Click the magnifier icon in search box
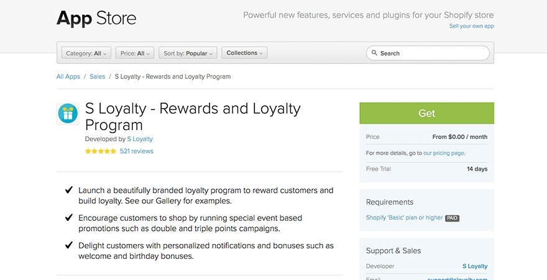 374,54
